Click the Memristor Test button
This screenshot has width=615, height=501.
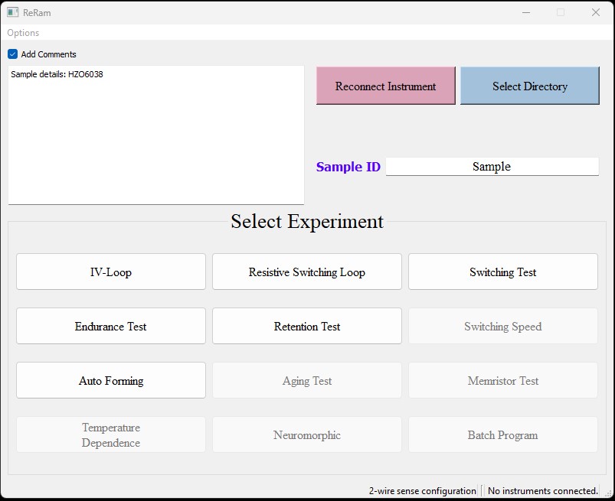pyautogui.click(x=503, y=380)
